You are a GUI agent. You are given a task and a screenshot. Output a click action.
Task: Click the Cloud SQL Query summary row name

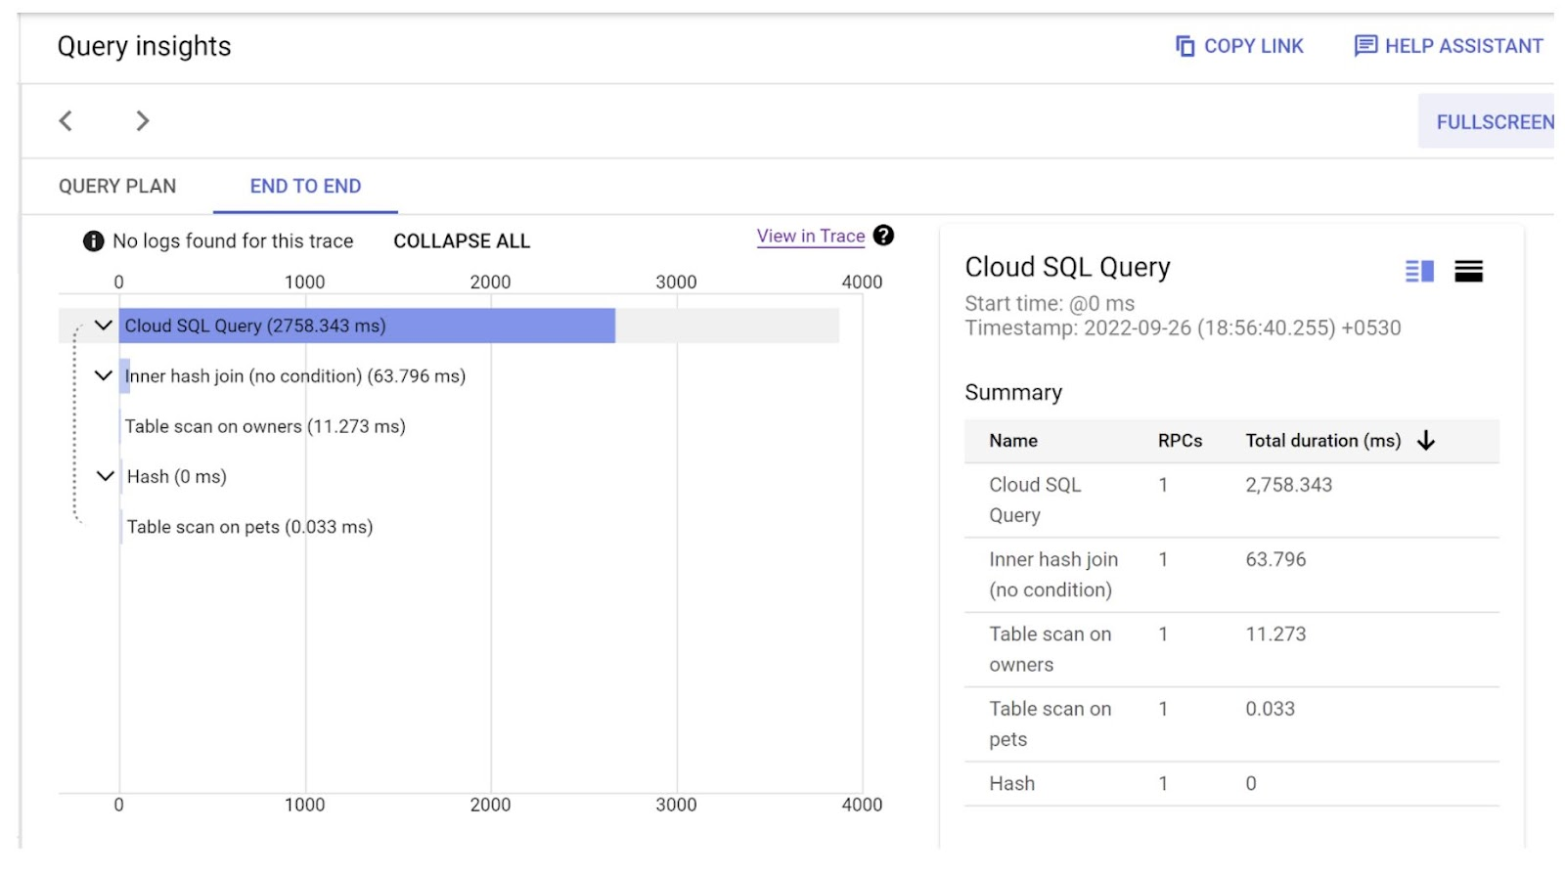(1035, 500)
